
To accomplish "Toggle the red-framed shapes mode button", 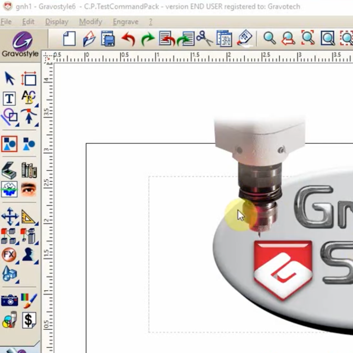I will [9, 144].
